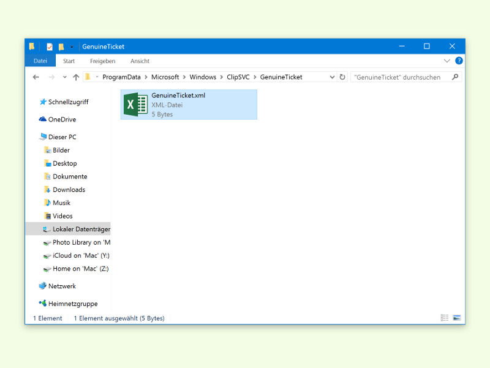The height and width of the screenshot is (368, 490).
Task: Click GenuineTicket in the address path
Action: pyautogui.click(x=281, y=77)
